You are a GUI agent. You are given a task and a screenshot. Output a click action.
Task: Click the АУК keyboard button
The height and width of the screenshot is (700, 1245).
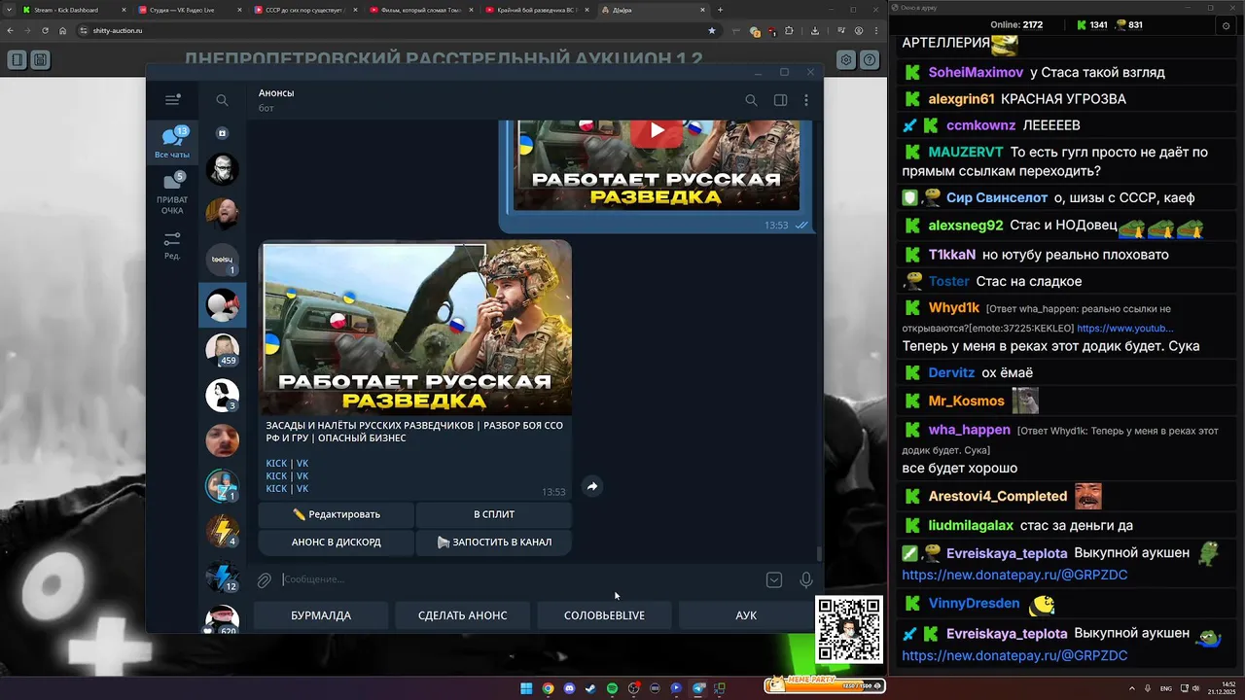(x=746, y=615)
